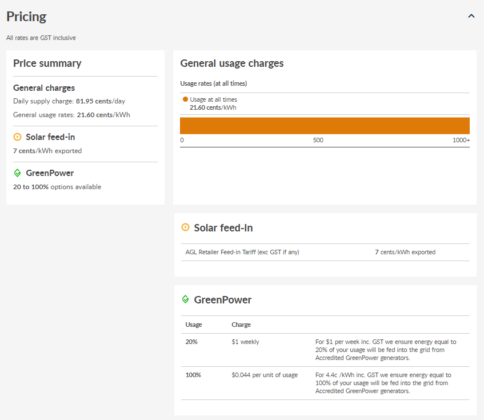Select the Pricing section heading
The height and width of the screenshot is (420, 484).
pos(26,17)
